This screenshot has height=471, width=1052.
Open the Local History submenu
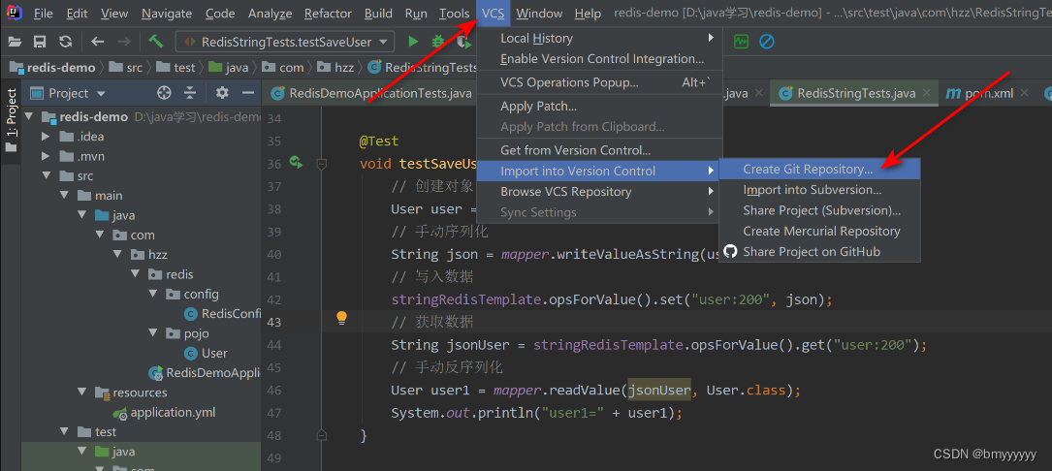coord(599,38)
